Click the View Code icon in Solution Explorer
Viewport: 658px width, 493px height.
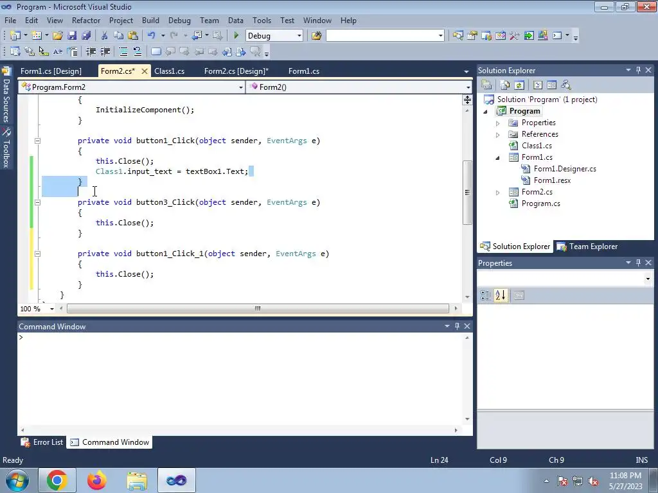pos(538,85)
